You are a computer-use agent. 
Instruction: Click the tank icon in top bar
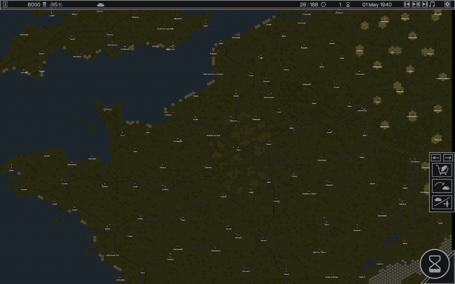pos(101,5)
